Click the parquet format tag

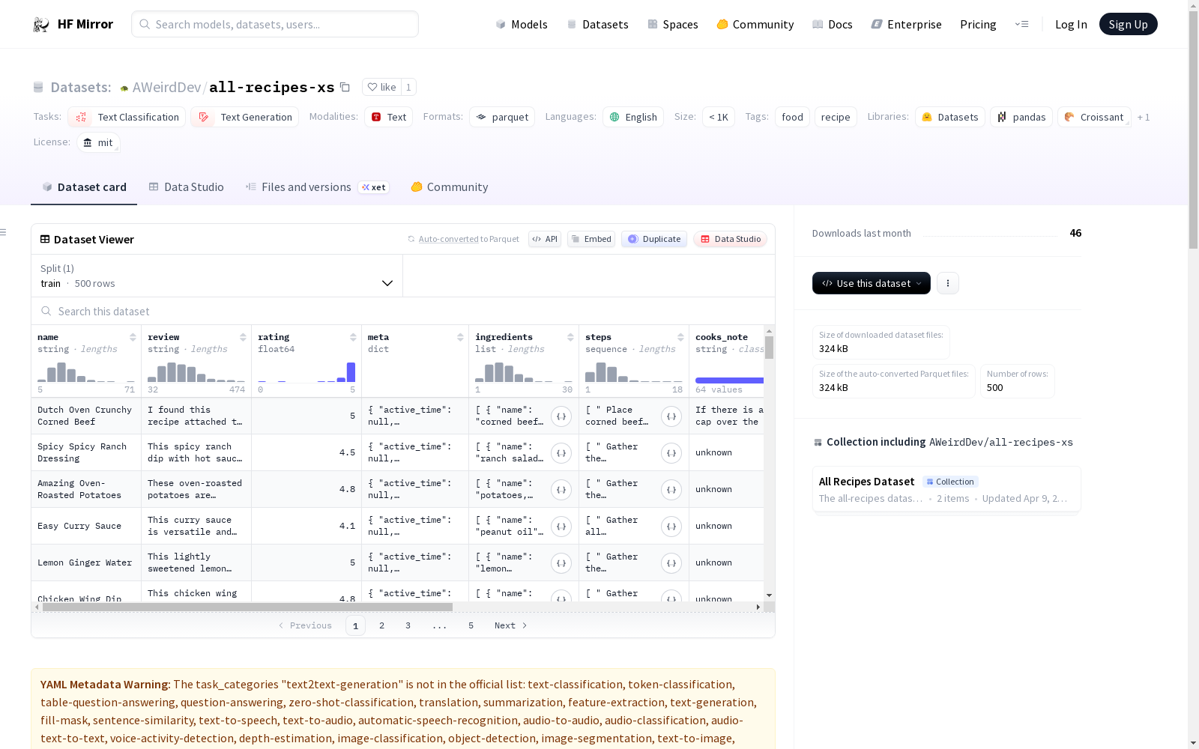pos(502,117)
